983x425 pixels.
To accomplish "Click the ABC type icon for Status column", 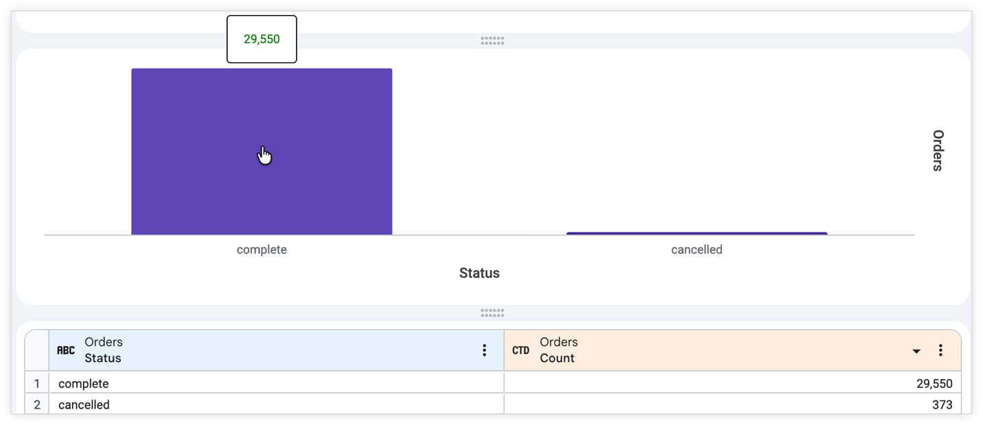I will click(66, 350).
